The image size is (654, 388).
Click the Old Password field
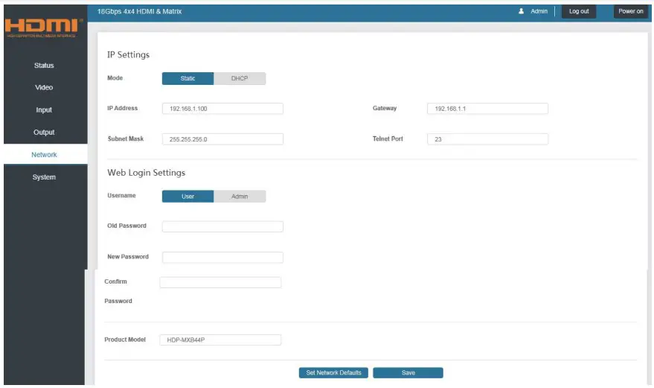[222, 226]
